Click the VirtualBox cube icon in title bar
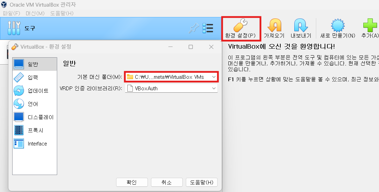Image resolution: width=379 pixels, height=192 pixels. coord(4,5)
